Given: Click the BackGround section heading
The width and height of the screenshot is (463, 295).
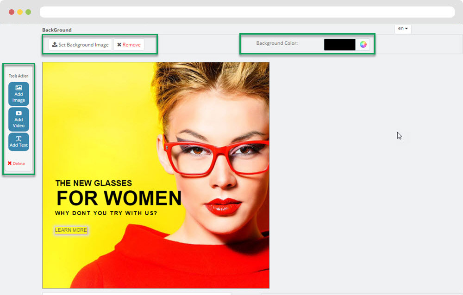Looking at the screenshot, I should point(56,30).
